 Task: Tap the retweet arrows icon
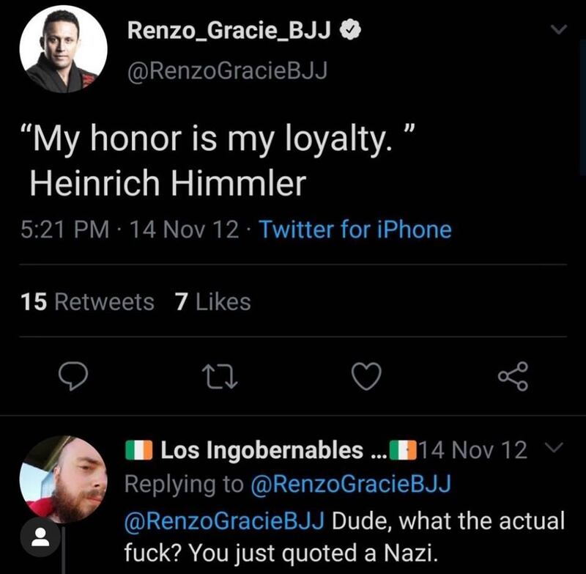[x=220, y=377]
